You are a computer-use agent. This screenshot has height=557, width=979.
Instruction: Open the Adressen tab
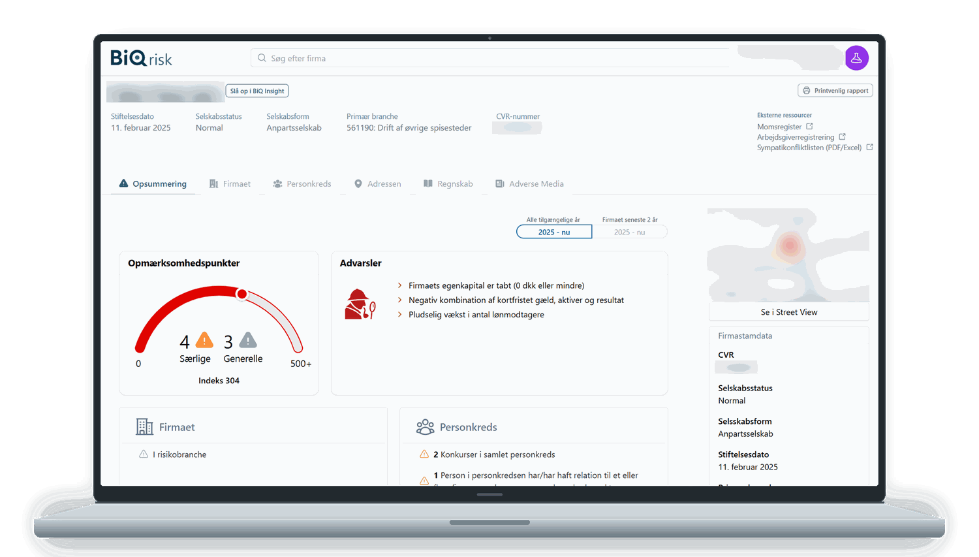[377, 184]
